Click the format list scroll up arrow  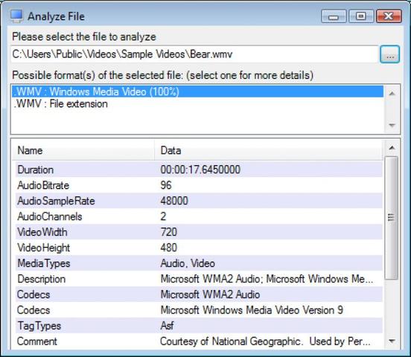[x=392, y=94]
